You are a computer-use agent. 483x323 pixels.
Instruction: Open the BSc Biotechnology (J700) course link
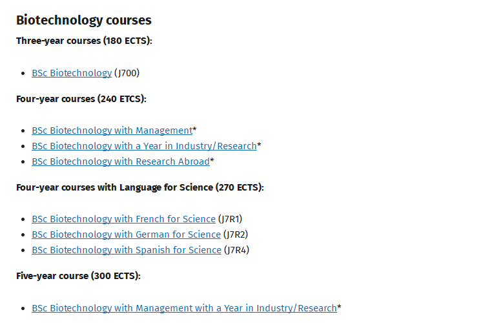tap(72, 73)
